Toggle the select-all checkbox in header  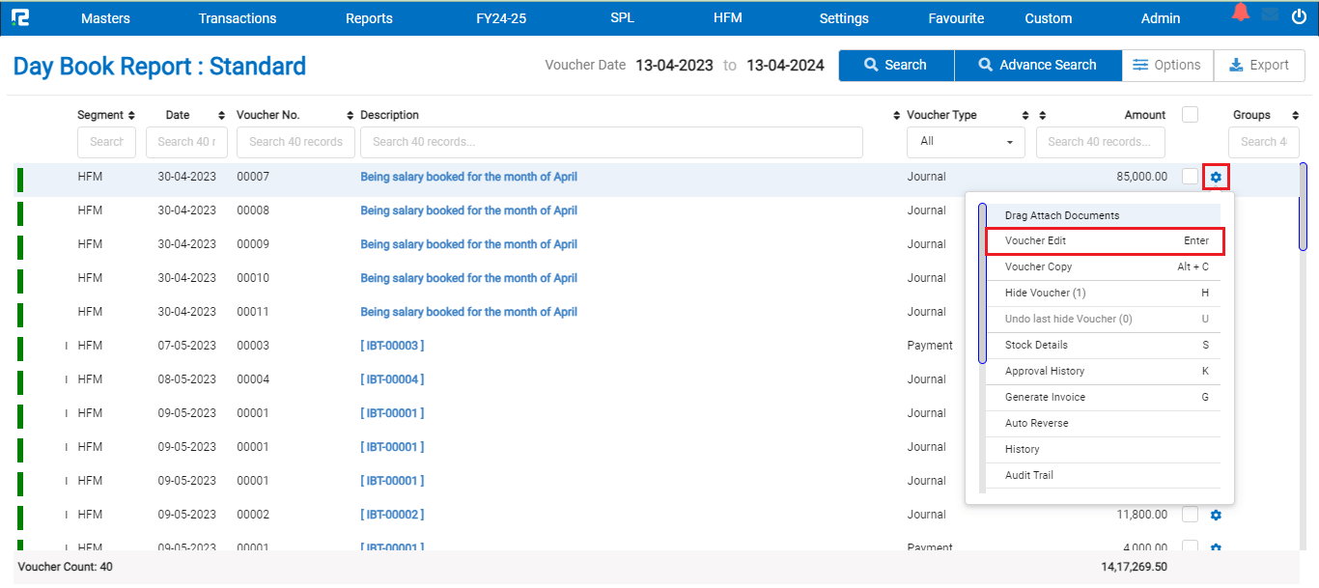pos(1190,115)
